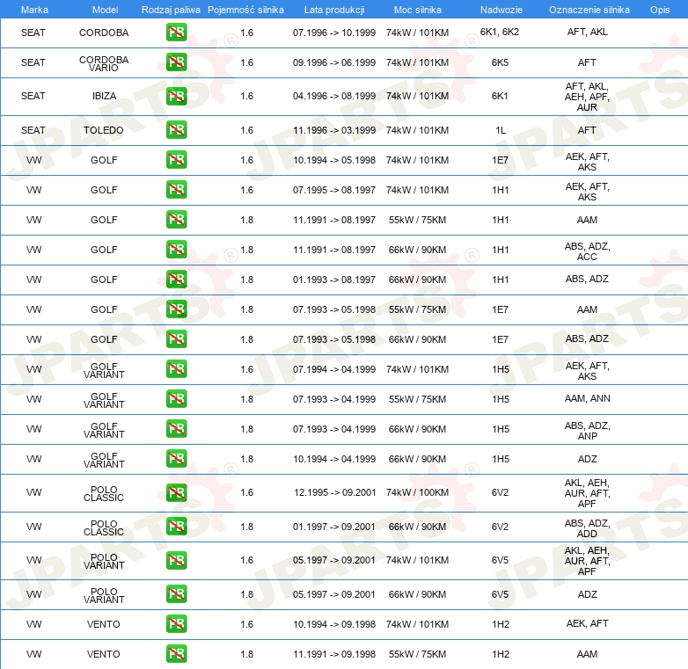Click fuel icon in GOLF 1E7 AAM row
688x669 pixels.
(176, 309)
